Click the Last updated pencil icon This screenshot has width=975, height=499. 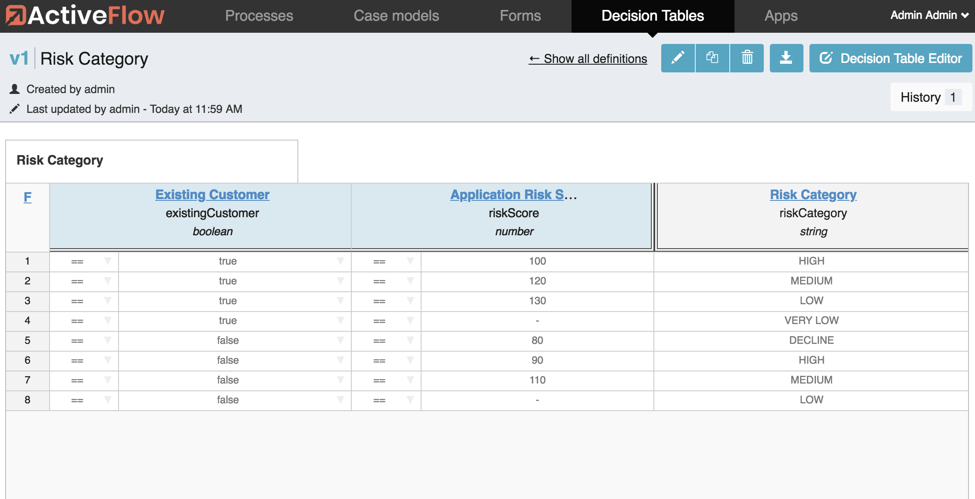click(x=15, y=109)
